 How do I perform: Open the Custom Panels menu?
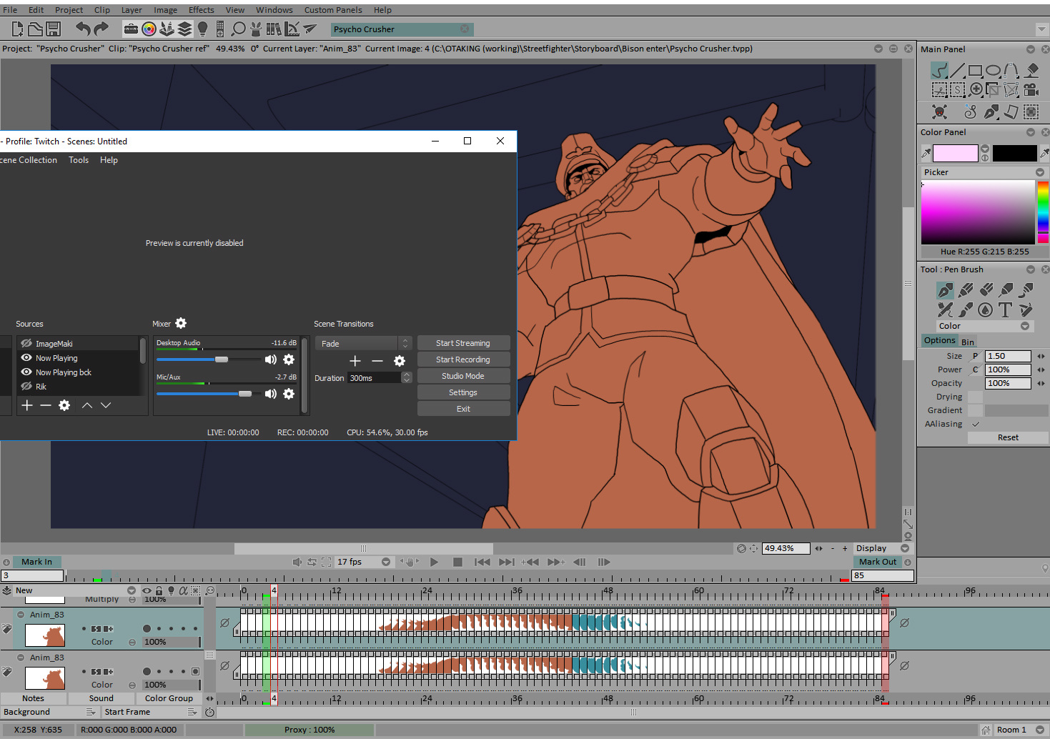coord(333,10)
